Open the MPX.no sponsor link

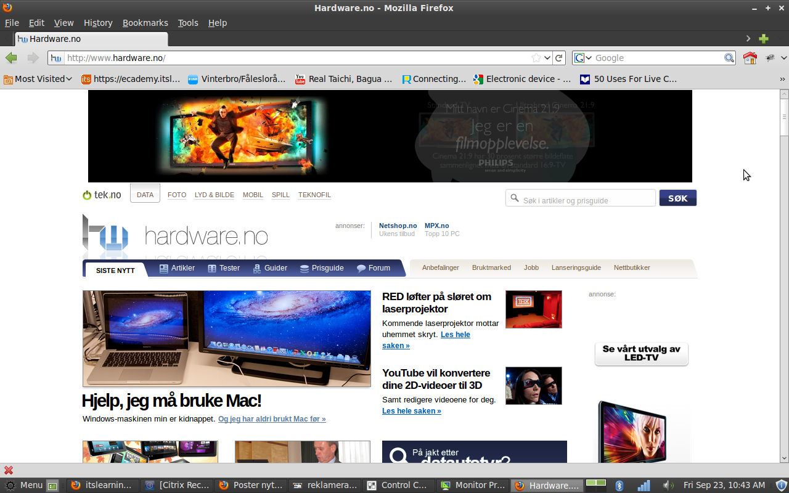point(437,226)
